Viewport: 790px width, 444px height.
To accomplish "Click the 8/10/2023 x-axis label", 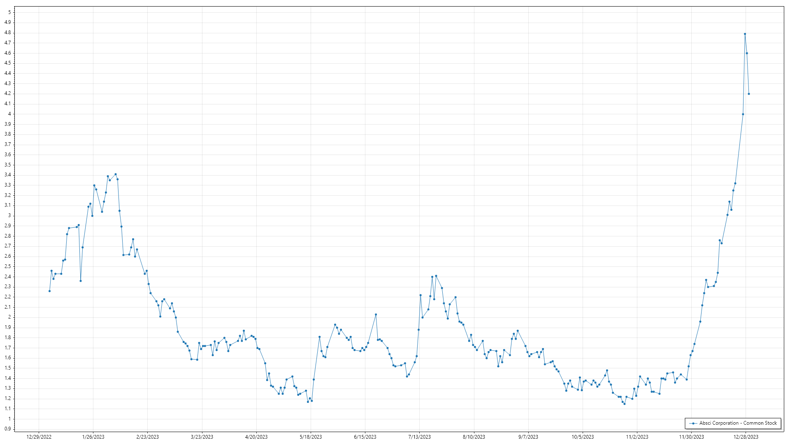I will click(x=474, y=437).
